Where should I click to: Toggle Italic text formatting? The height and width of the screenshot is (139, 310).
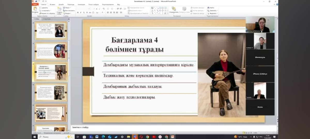click(x=81, y=12)
